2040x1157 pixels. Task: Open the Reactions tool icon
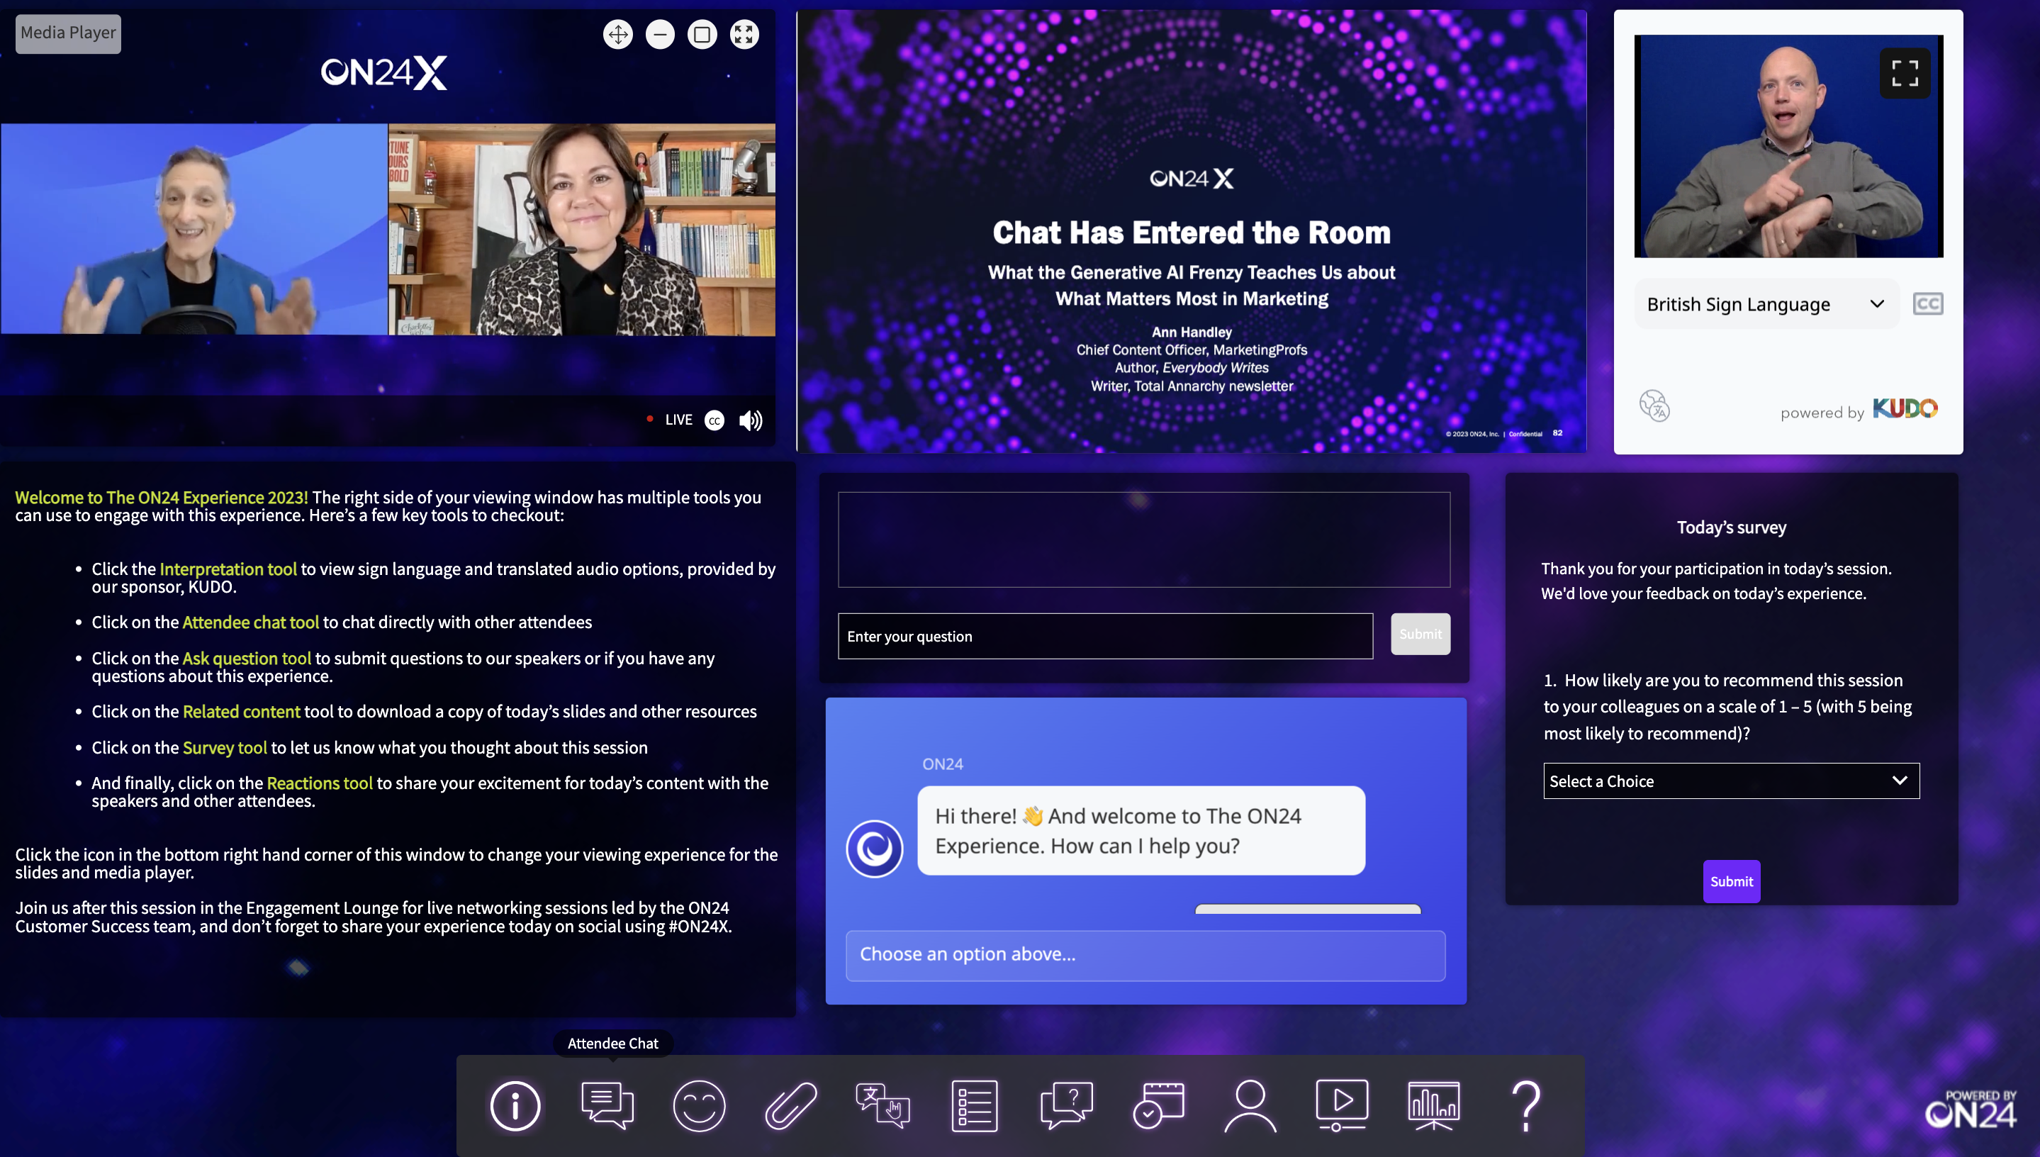point(697,1104)
